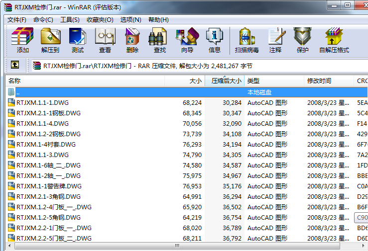Click file icon of RTJXM.2.1-1钢板.DWG
The image size is (368, 251).
pos(11,113)
